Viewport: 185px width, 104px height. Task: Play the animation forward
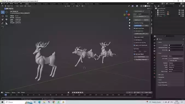[79, 93]
